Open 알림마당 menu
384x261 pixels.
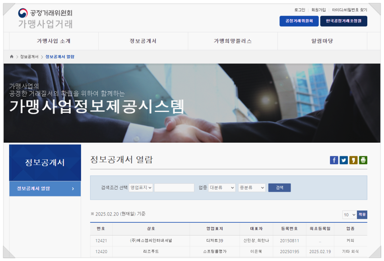[x=322, y=41]
